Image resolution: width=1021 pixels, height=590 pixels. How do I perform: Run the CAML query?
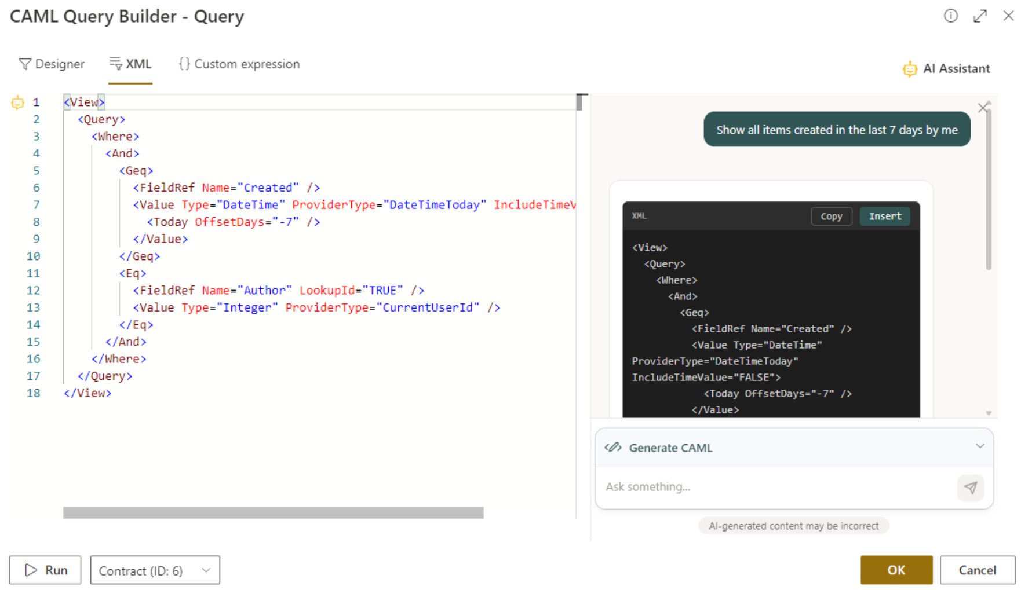point(45,570)
